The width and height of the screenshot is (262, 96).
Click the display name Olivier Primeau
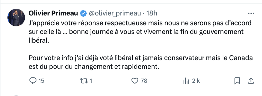[x=53, y=13]
